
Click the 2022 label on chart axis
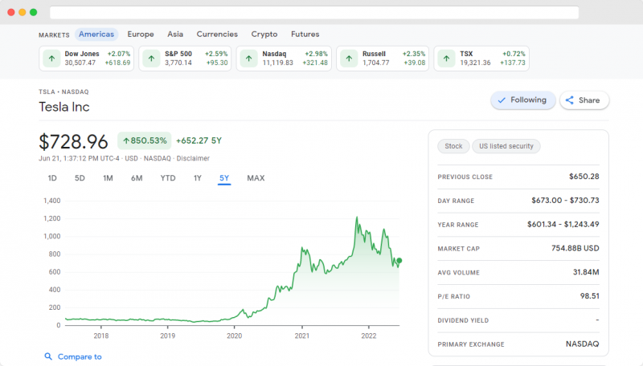click(x=369, y=335)
